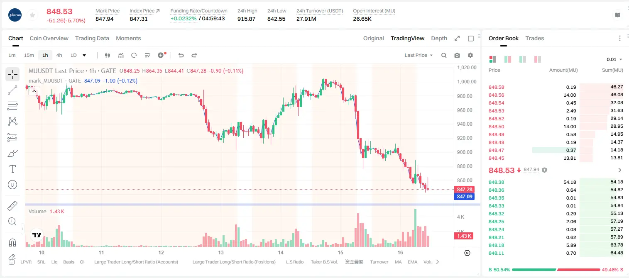Click the 848.38 bid price row
Viewport: 629px width, 278px height.
pyautogui.click(x=556, y=182)
